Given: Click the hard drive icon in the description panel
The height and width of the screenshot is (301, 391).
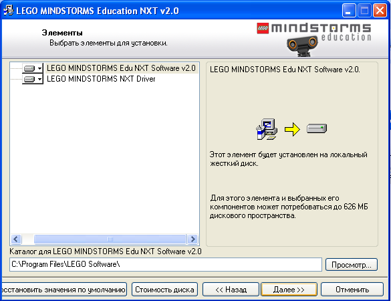Looking at the screenshot, I should pos(317,128).
